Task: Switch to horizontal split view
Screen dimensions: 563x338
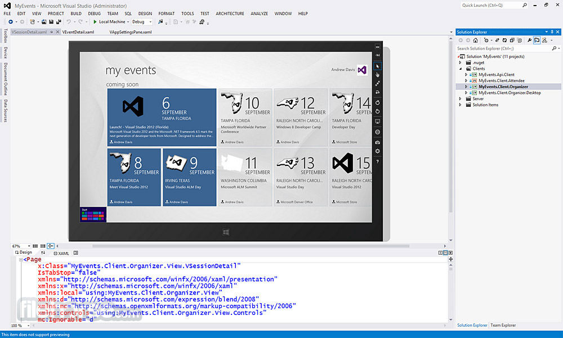Action: tap(445, 253)
